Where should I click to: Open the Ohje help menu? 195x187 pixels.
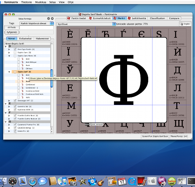(71, 2)
